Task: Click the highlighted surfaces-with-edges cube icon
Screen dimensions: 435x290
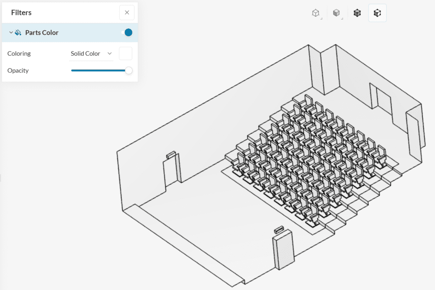Action: (377, 13)
